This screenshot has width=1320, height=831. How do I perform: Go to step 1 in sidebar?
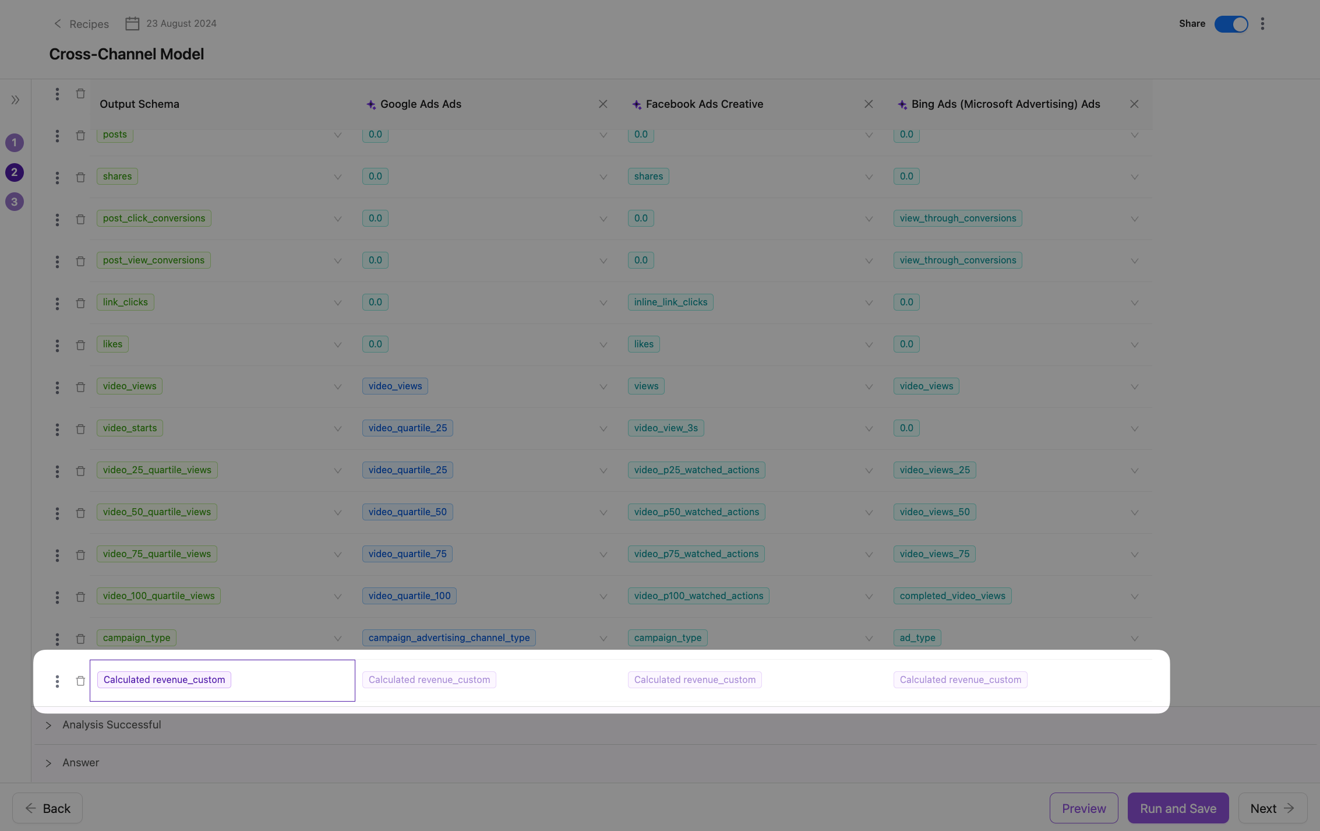(x=15, y=143)
